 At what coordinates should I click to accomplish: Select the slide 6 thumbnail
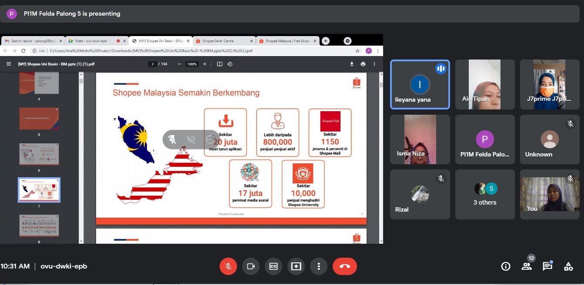pos(39,154)
